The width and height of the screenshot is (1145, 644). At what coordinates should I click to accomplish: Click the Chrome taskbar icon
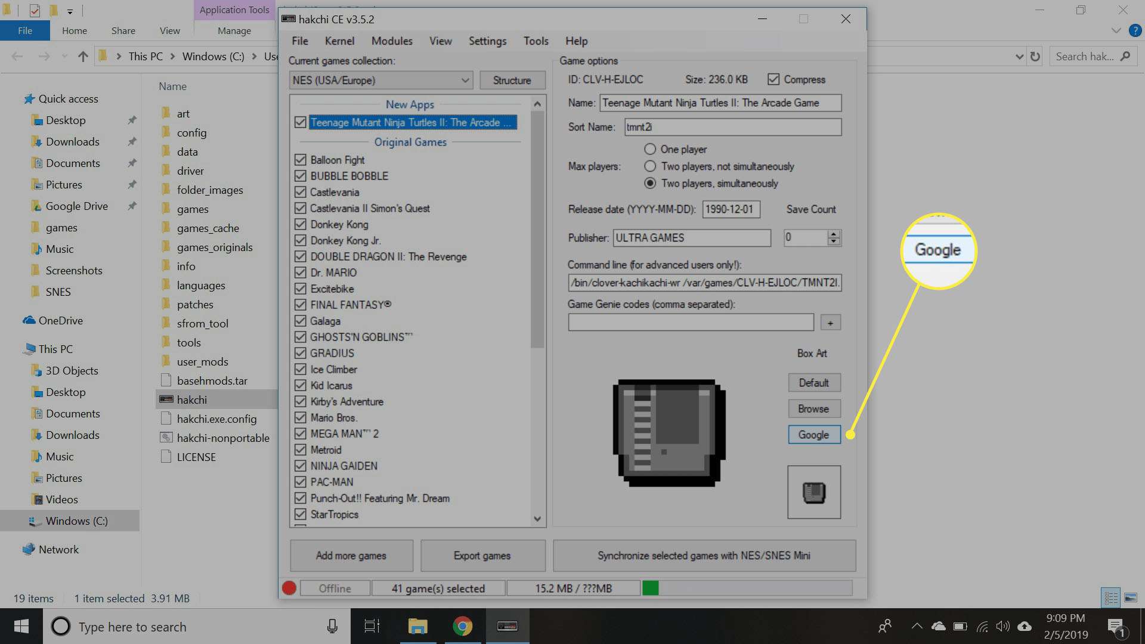point(462,626)
